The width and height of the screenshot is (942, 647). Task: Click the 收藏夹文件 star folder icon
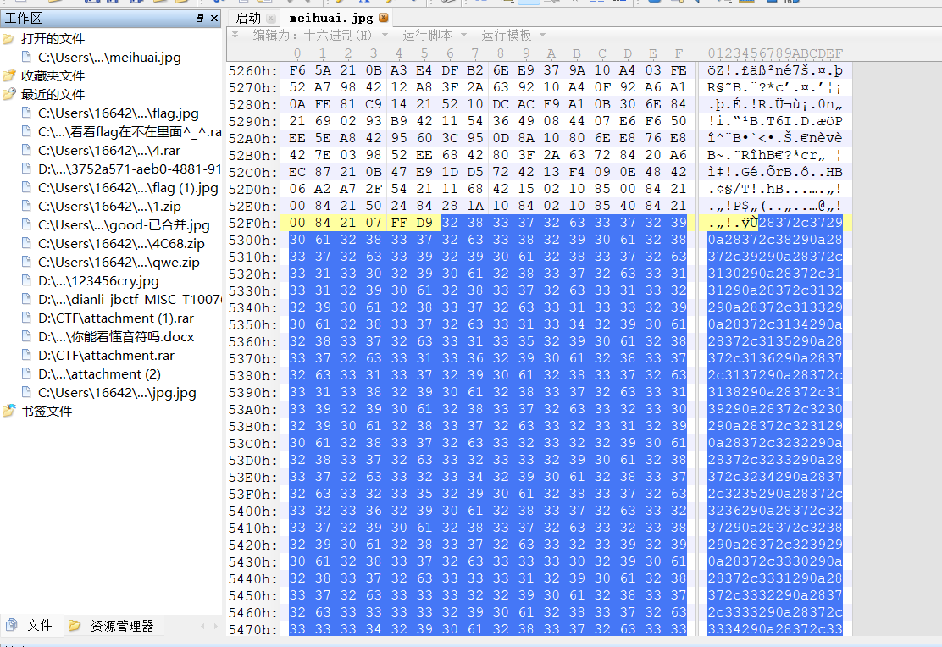(x=8, y=76)
